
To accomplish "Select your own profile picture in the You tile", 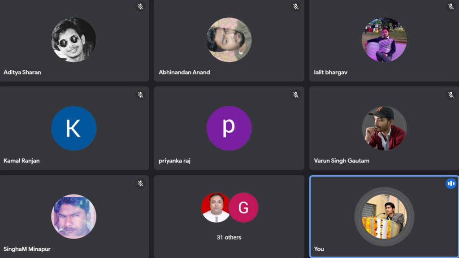I will [x=384, y=217].
